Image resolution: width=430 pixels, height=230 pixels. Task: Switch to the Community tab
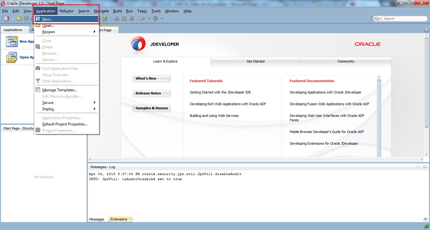click(x=346, y=61)
